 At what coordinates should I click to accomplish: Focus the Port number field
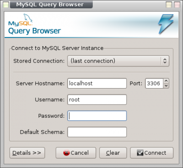[x=154, y=84]
